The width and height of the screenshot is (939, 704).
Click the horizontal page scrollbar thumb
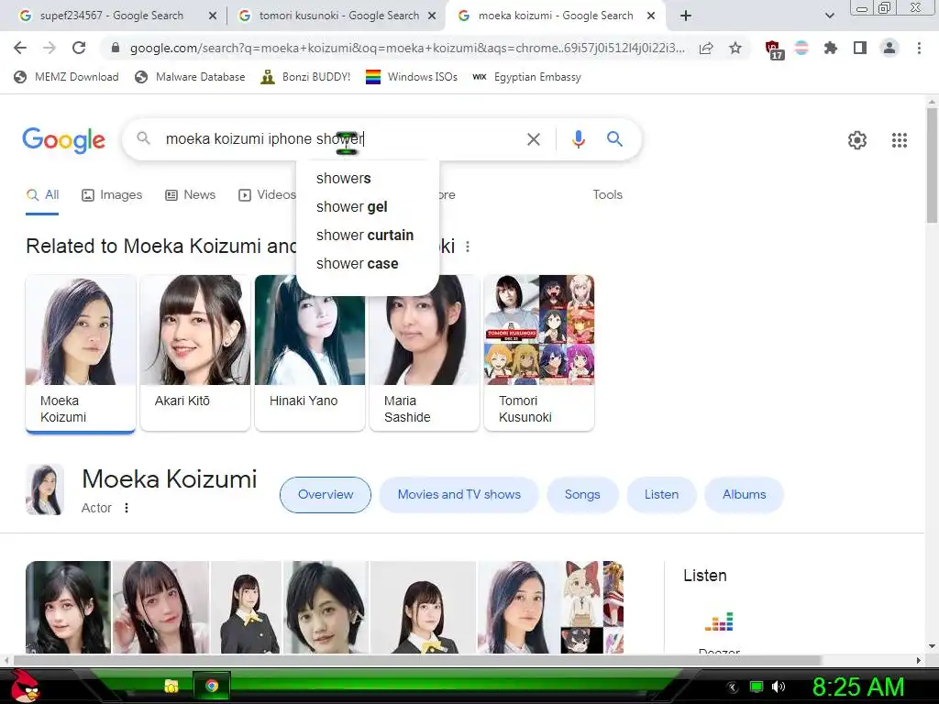click(x=417, y=660)
